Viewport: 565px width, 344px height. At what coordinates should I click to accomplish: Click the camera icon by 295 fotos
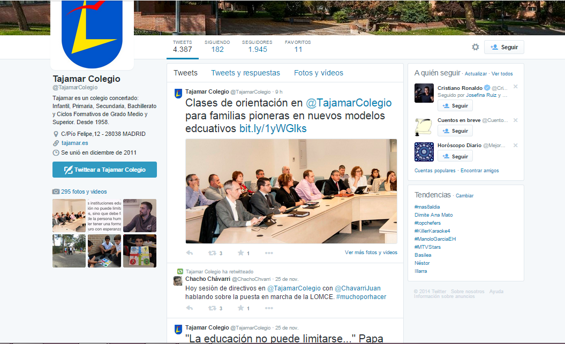(56, 192)
